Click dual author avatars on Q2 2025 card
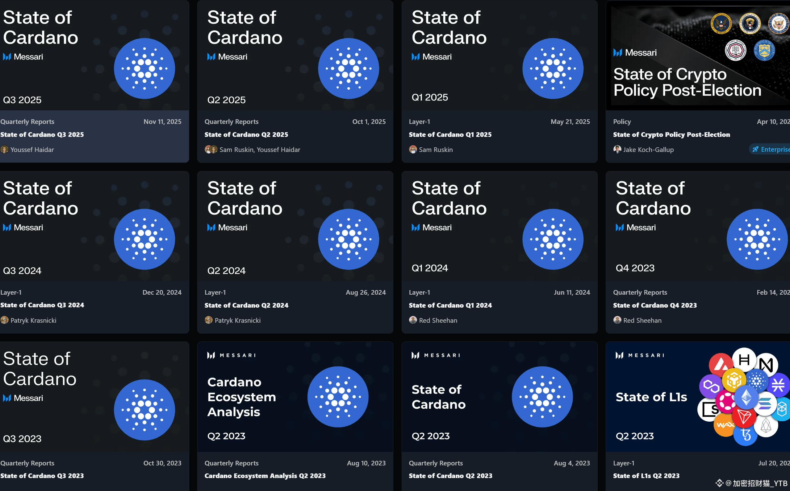The height and width of the screenshot is (491, 790). coord(211,150)
